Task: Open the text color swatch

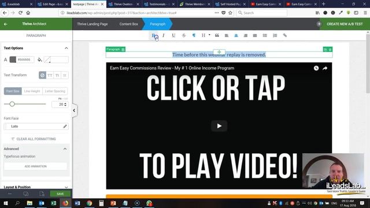Action: pos(13,60)
